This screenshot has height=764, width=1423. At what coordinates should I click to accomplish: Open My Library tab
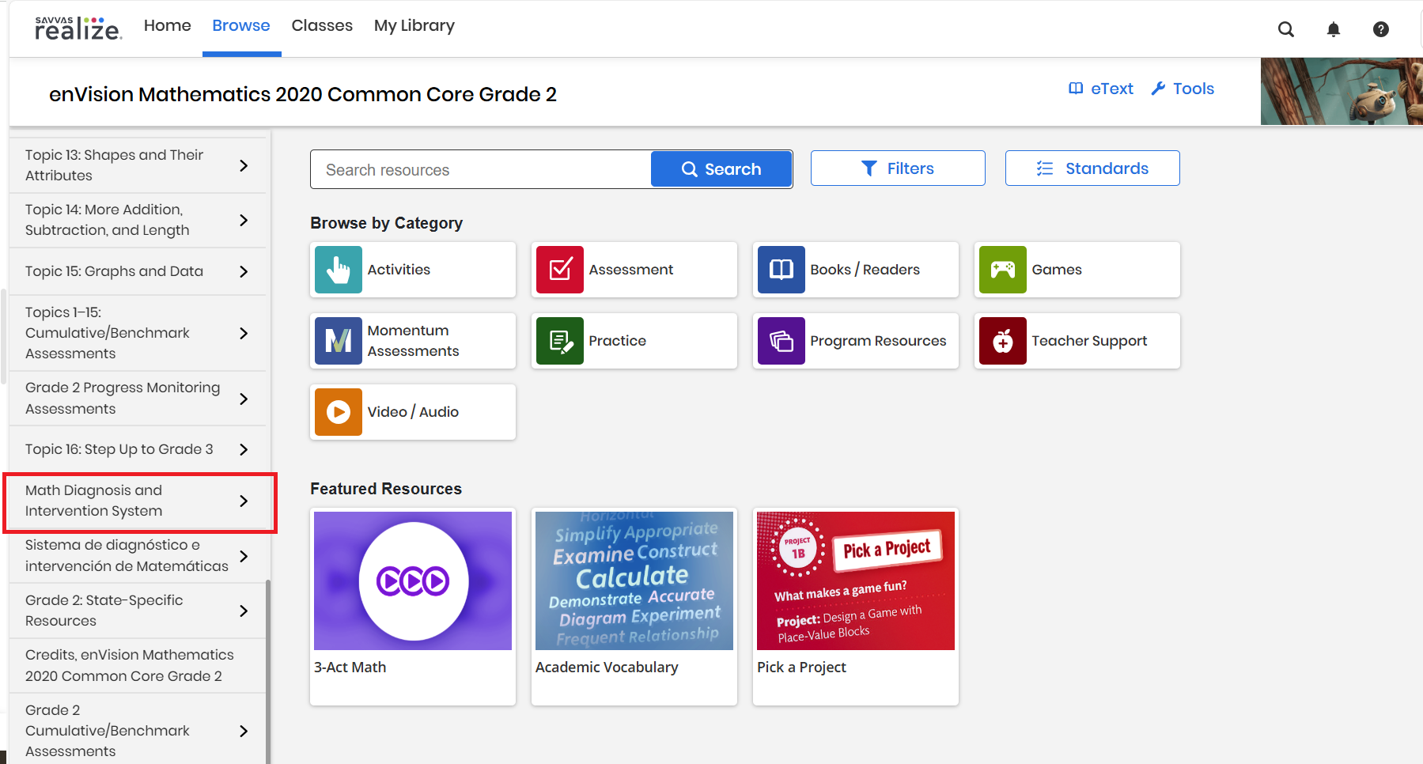click(x=414, y=25)
